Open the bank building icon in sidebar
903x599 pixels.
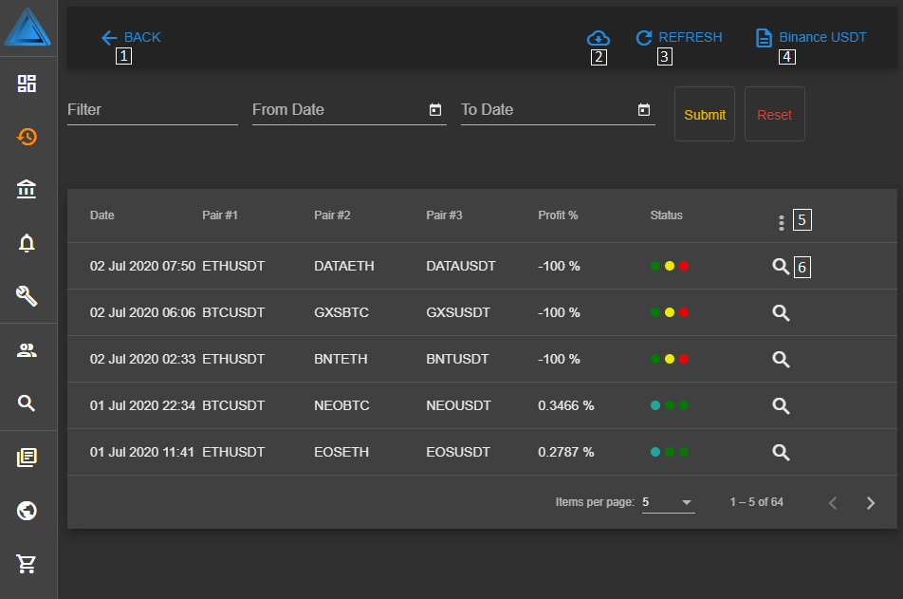coord(27,189)
